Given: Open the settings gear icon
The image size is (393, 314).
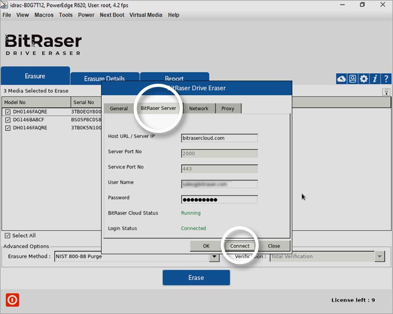Looking at the screenshot, I should [364, 79].
